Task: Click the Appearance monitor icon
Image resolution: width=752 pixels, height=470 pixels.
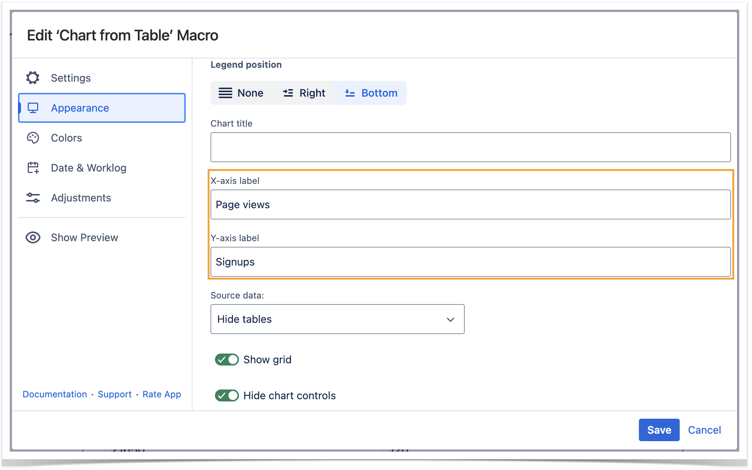Action: pyautogui.click(x=33, y=108)
